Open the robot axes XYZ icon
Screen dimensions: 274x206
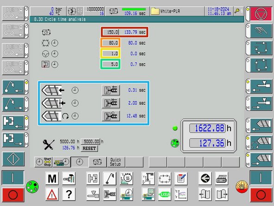148,179
